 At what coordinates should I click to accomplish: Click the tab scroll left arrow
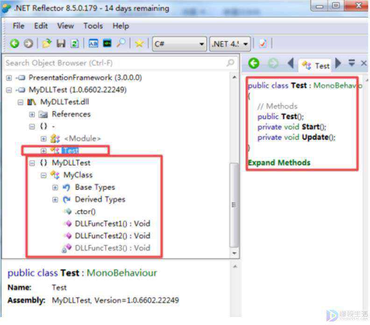(x=291, y=63)
